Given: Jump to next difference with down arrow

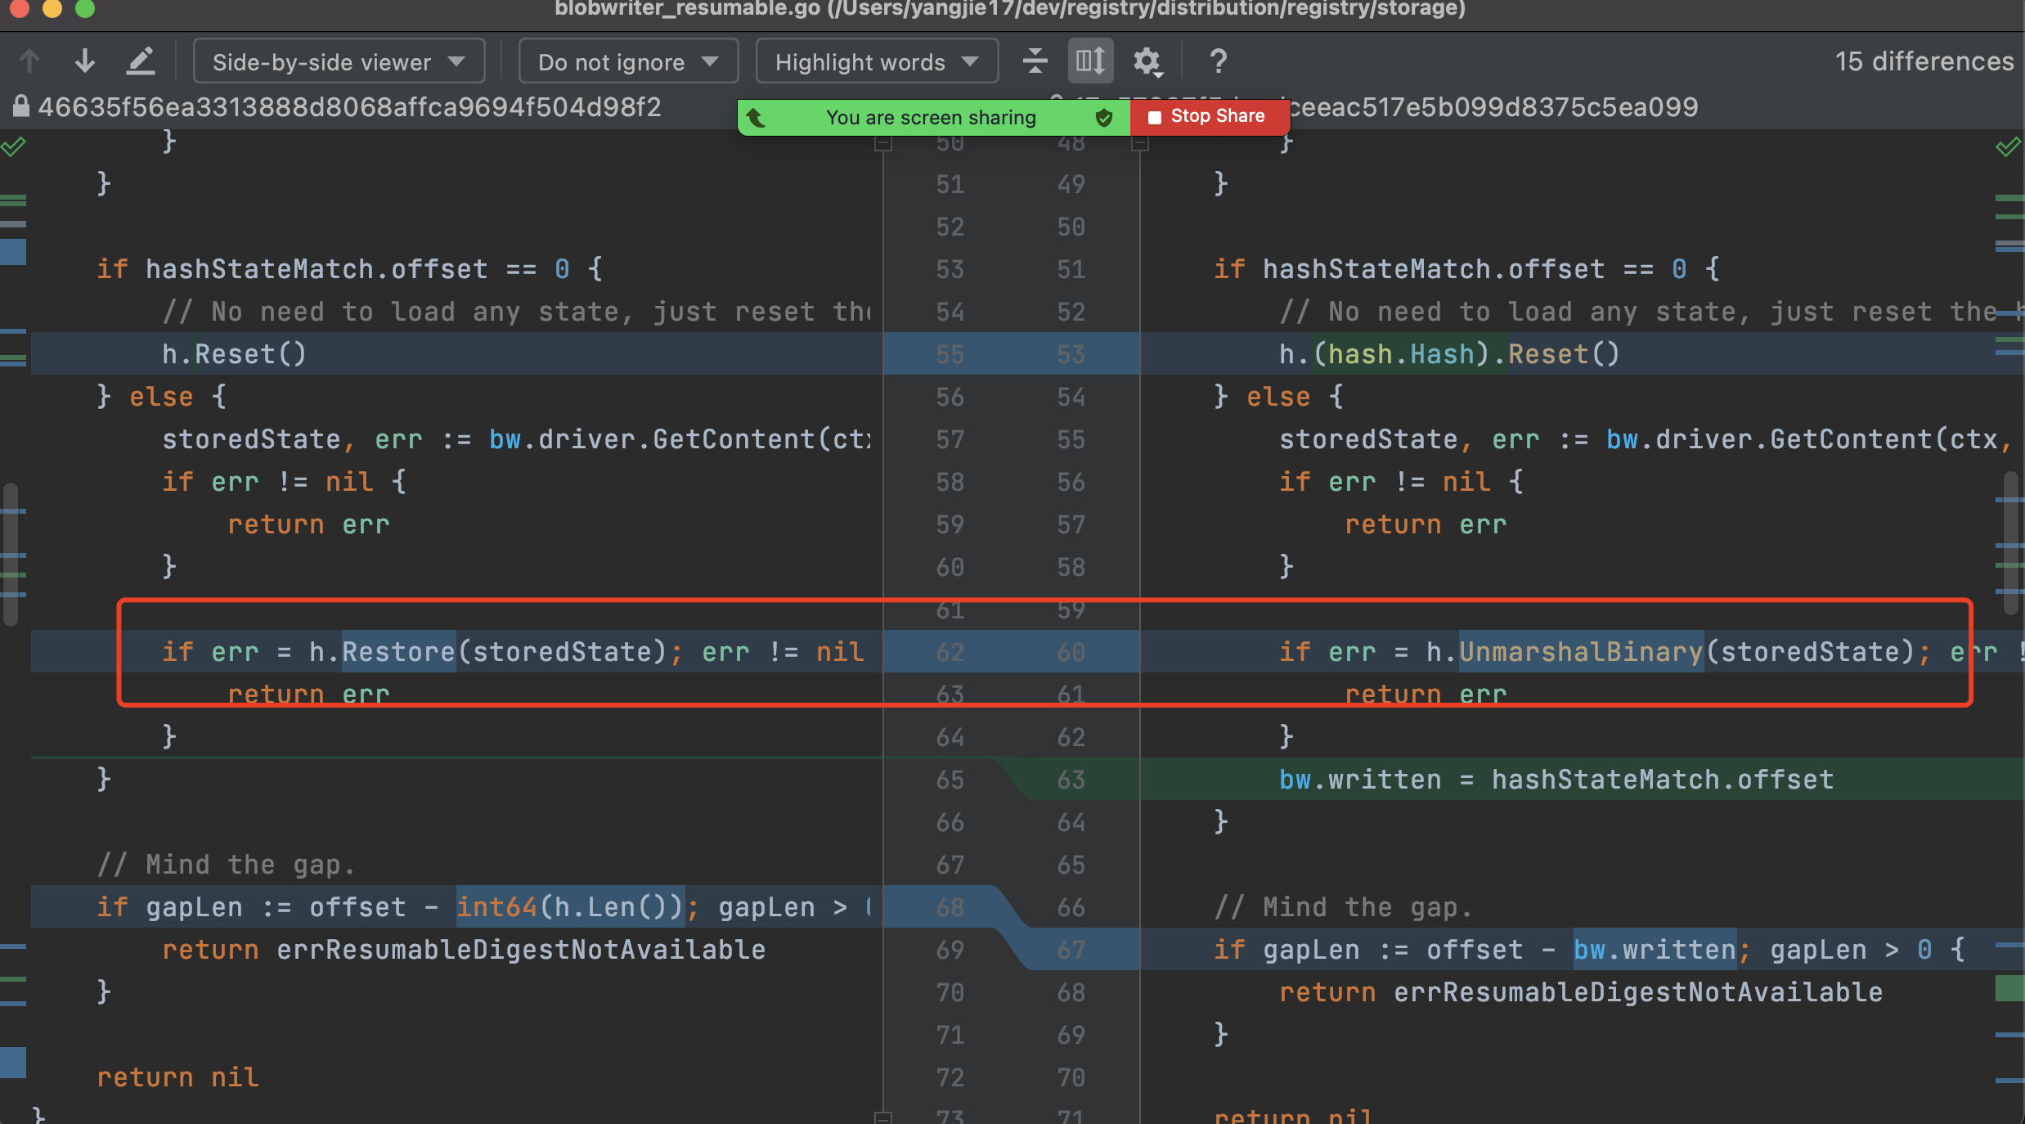Looking at the screenshot, I should [85, 61].
